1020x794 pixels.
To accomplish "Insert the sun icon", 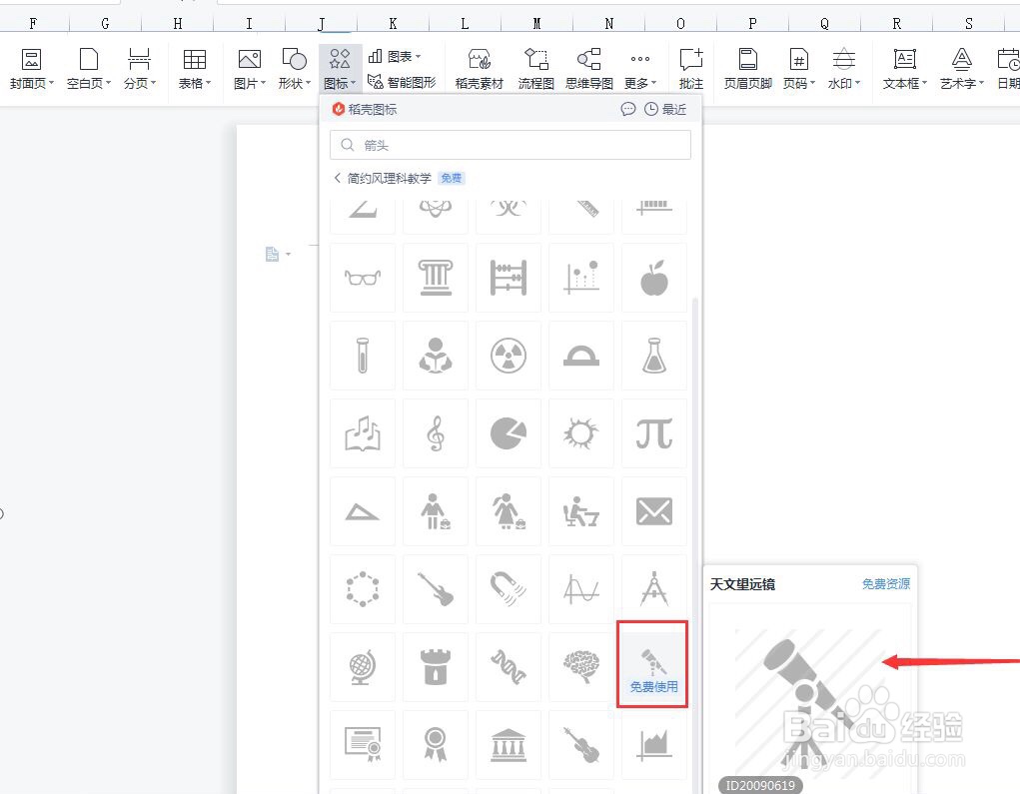I will (x=580, y=433).
